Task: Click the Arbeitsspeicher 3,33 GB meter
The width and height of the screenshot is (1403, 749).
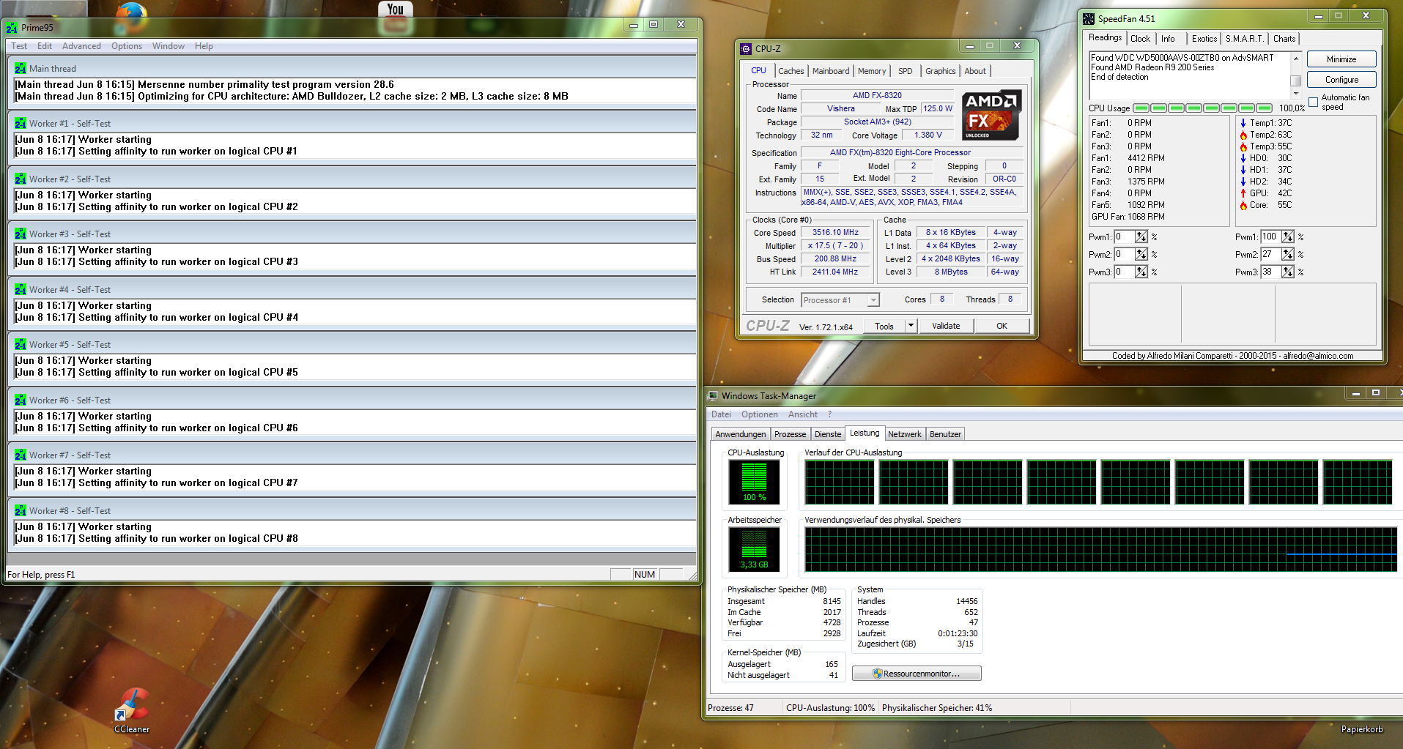Action: click(754, 549)
